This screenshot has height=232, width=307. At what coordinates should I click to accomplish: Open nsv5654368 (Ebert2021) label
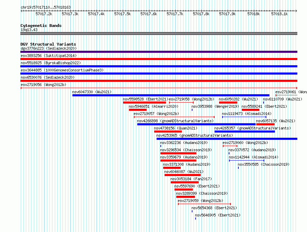[214, 208]
